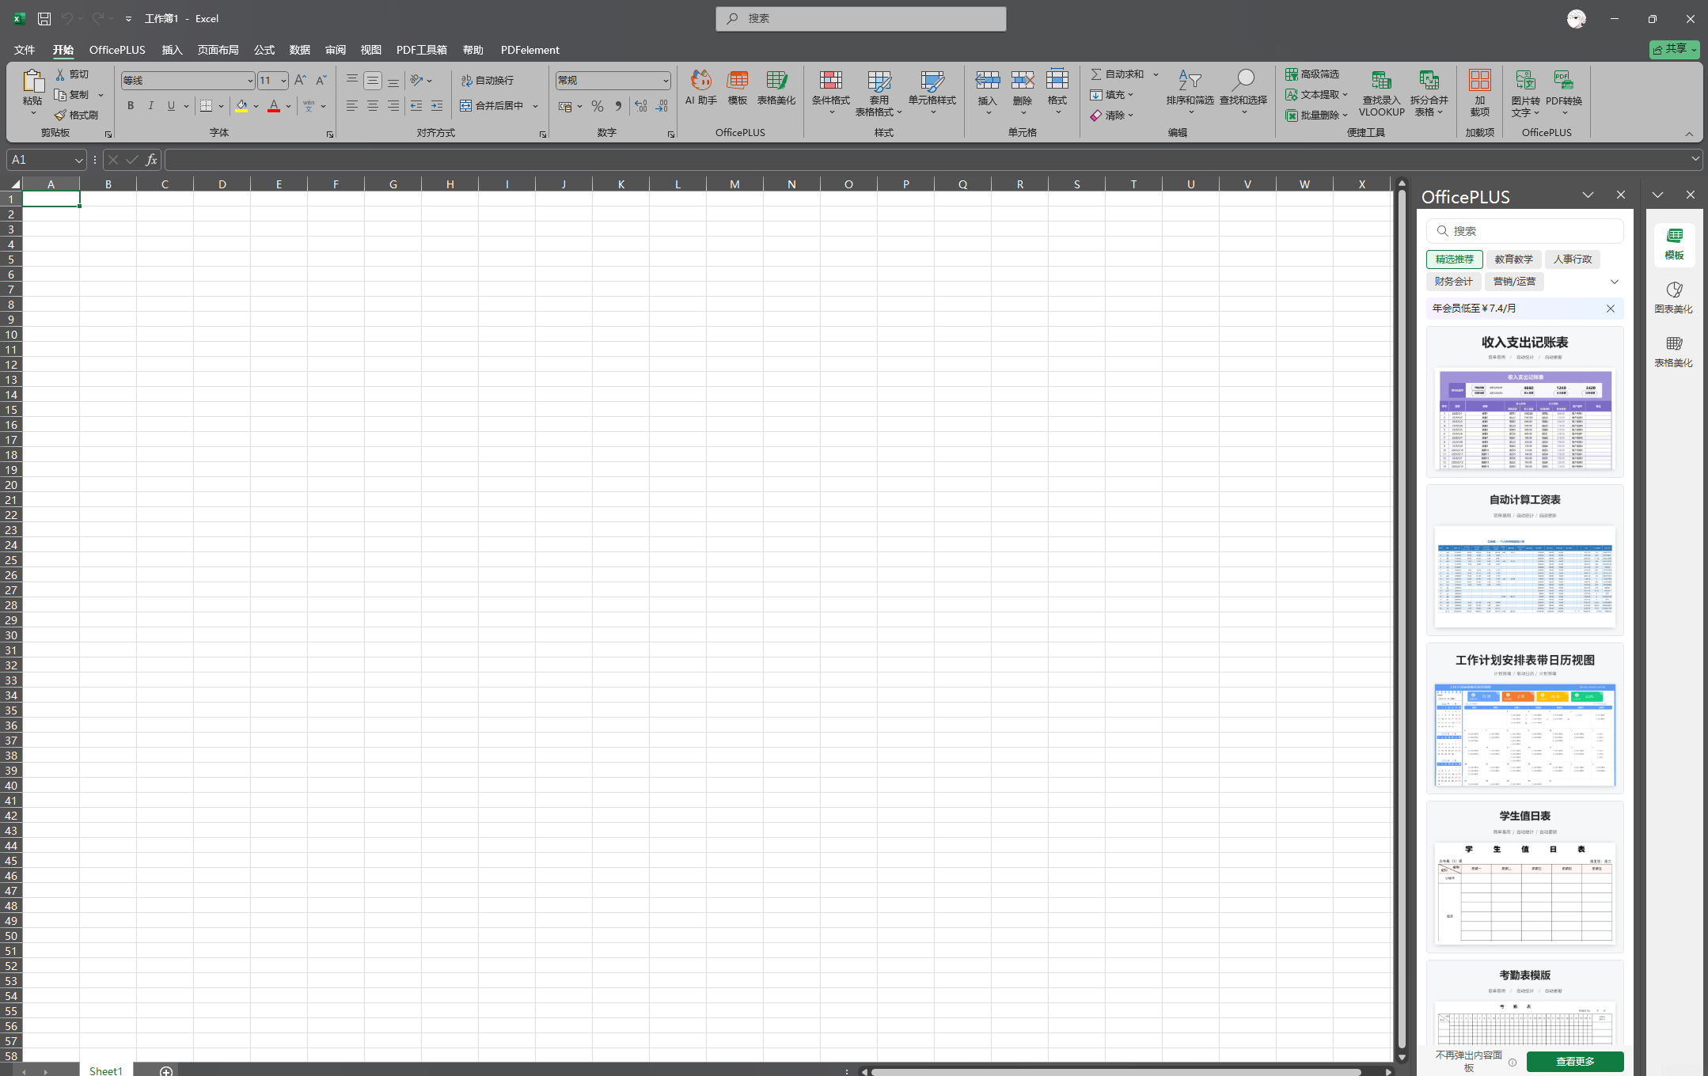Click the PDF转换 icon
1708x1076 pixels.
click(1564, 93)
